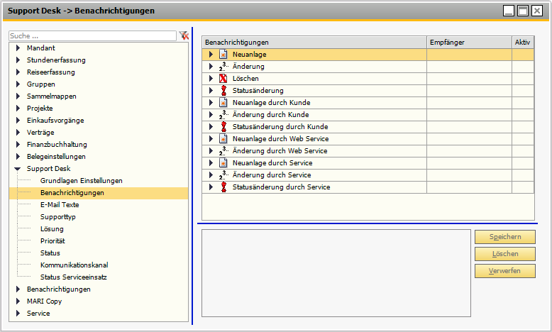This screenshot has width=552, height=332.
Task: Click the Statusänderung durch Kunde icon
Action: pos(223,126)
